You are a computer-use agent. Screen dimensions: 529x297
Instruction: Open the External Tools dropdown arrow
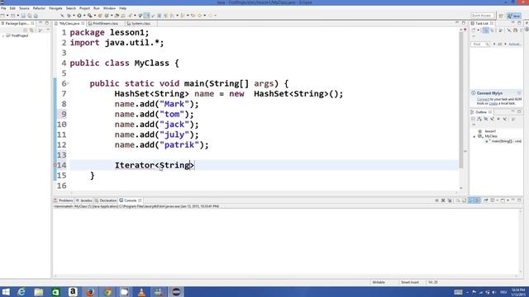click(x=95, y=16)
